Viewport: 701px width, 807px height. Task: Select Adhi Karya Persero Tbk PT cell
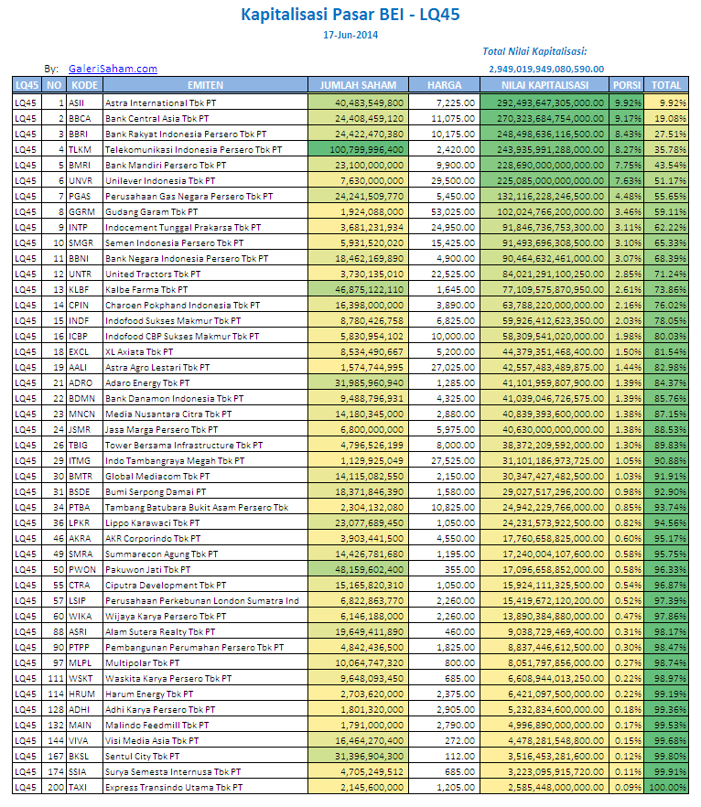205,710
